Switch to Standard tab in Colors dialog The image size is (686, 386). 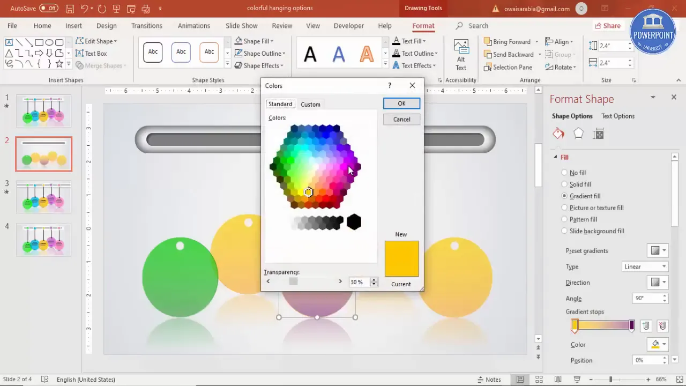pos(280,104)
